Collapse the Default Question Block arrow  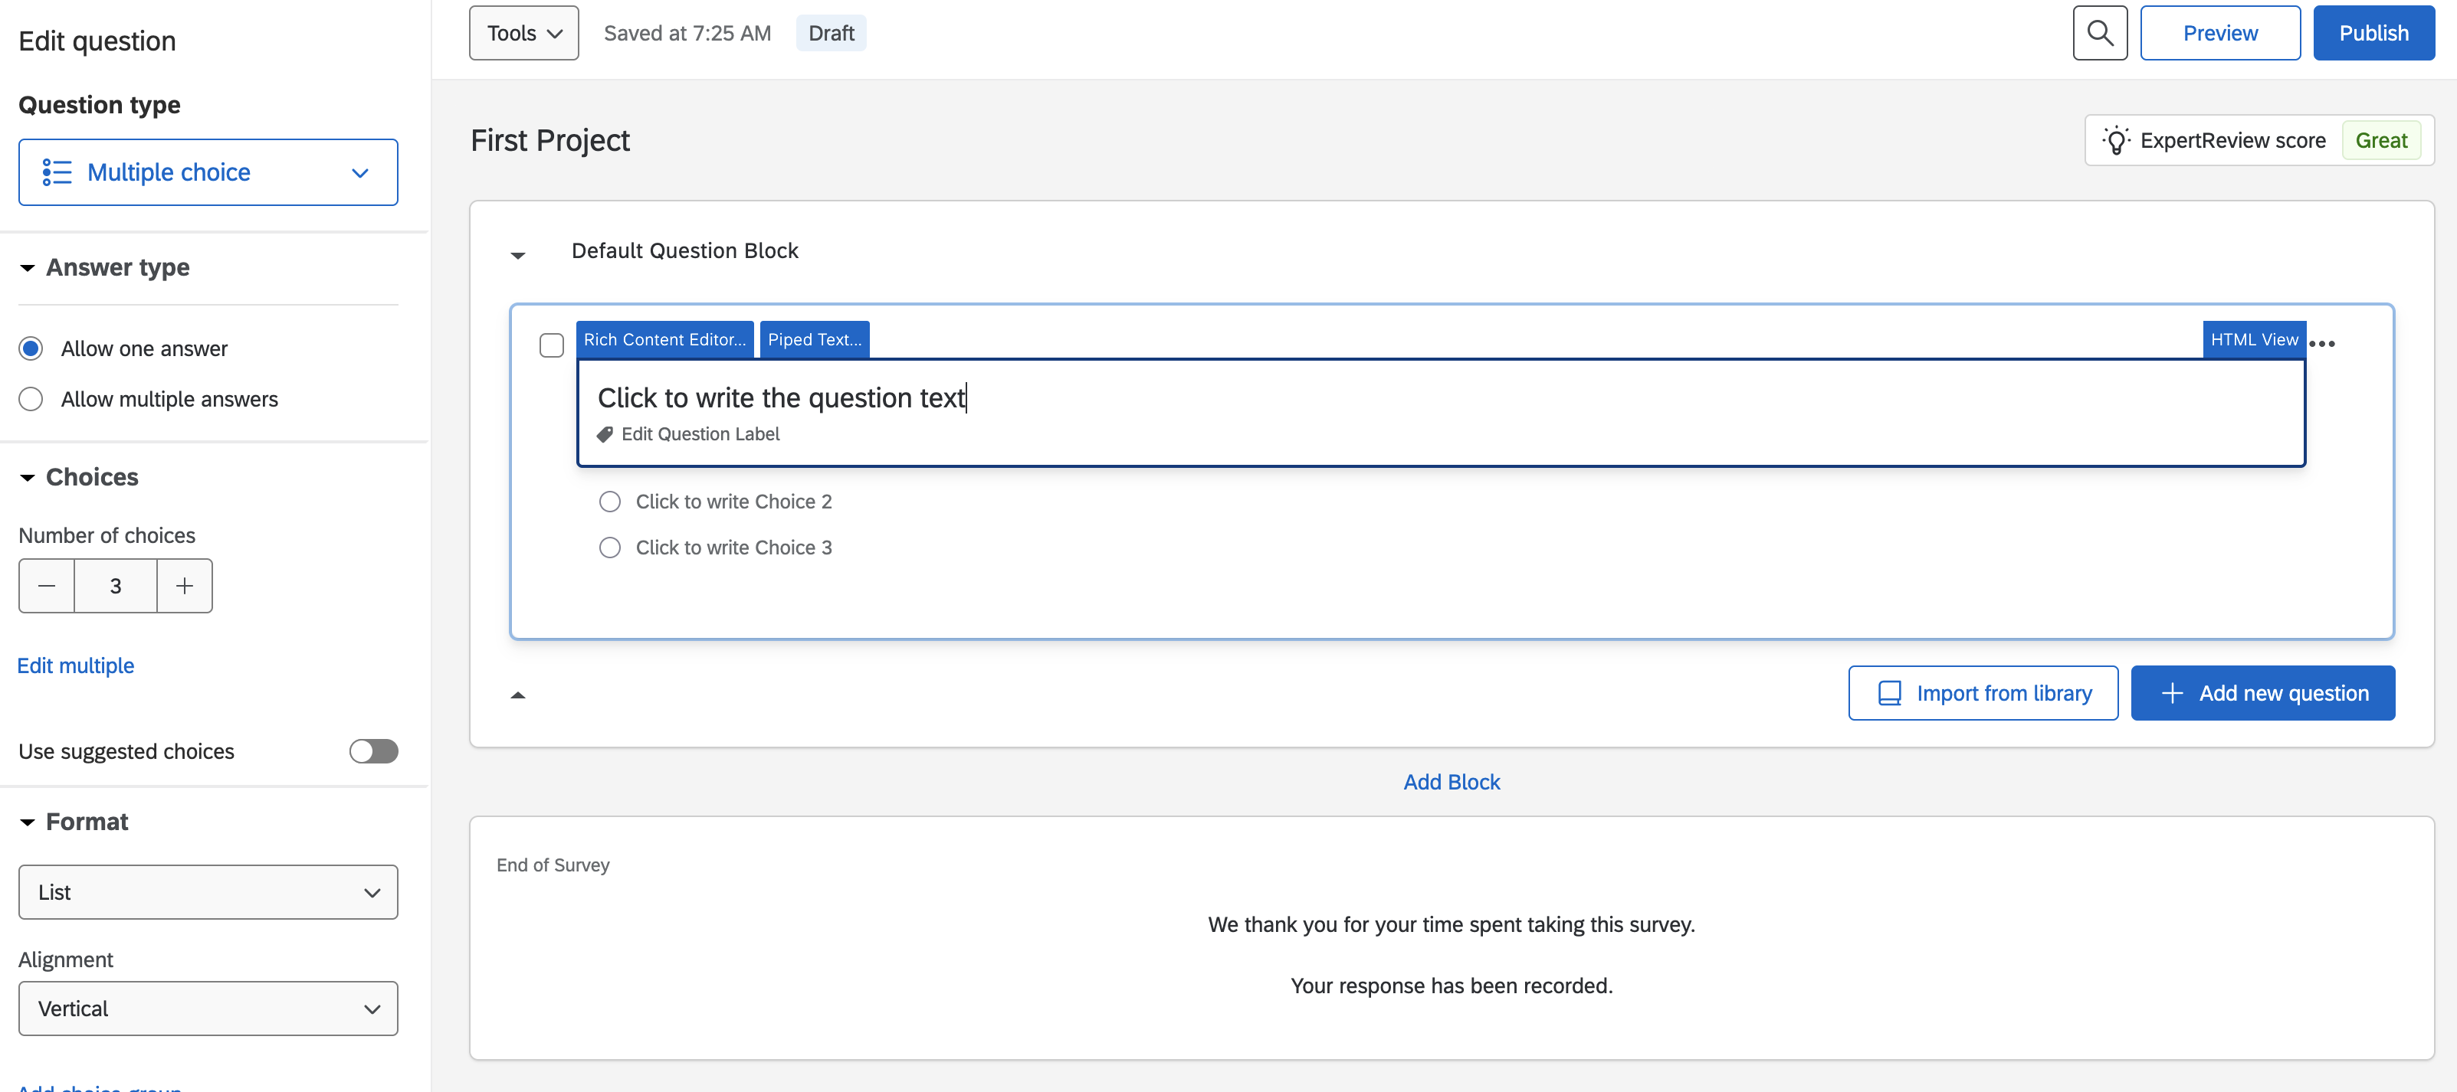point(518,254)
